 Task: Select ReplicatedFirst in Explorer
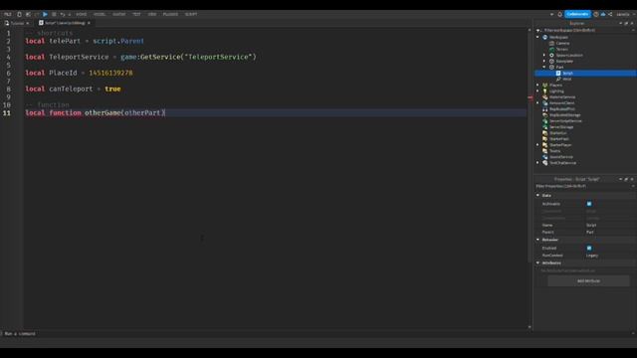point(561,108)
